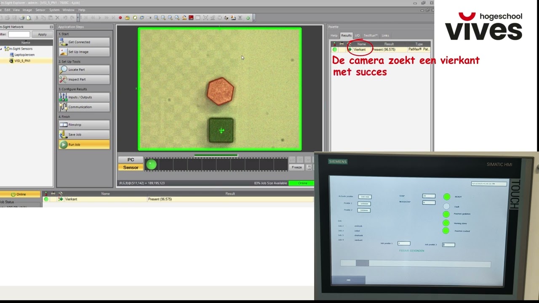539x303 pixels.
Task: Open the Get Connected step
Action: pos(84,42)
